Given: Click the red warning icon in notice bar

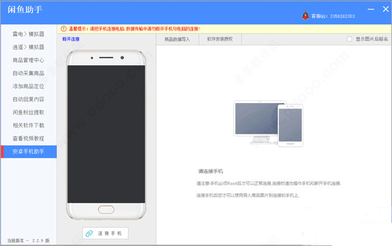Looking at the screenshot, I should [64, 29].
